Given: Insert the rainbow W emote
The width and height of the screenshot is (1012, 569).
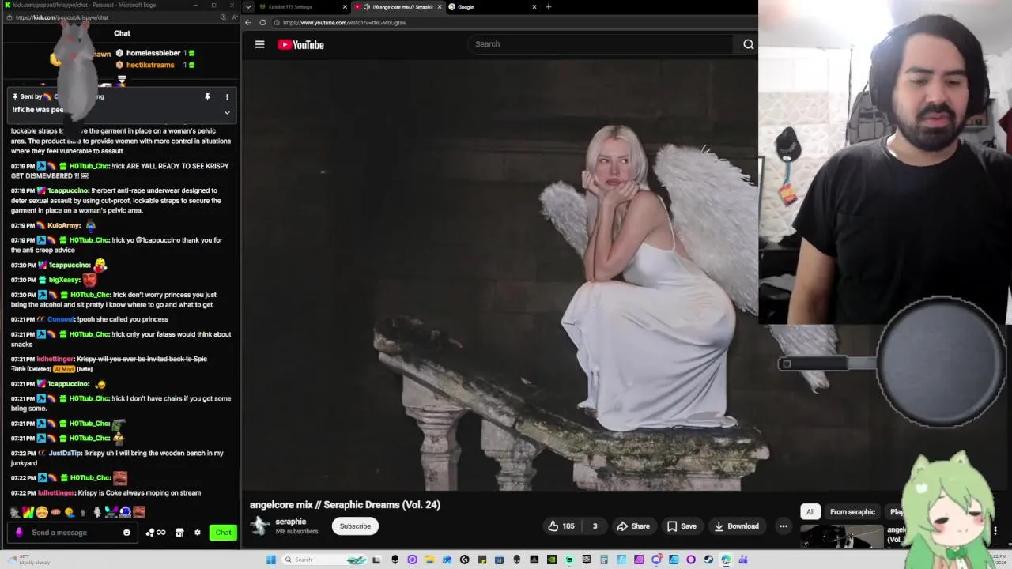Looking at the screenshot, I should (28, 512).
